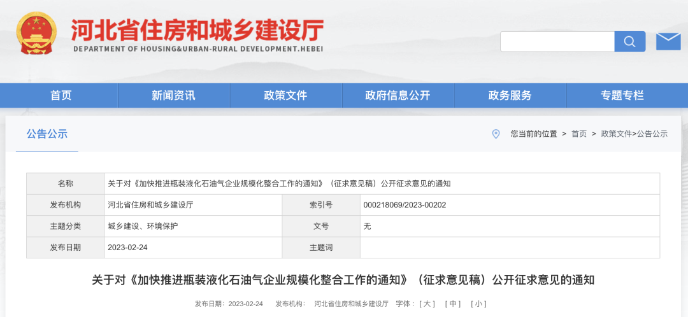This screenshot has height=317, width=688.
Task: Open the 政策文件 navigation item
Action: point(285,95)
